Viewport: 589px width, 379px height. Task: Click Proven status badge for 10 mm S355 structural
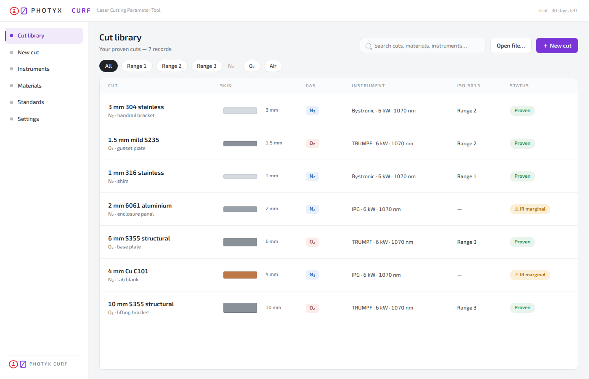pos(522,307)
